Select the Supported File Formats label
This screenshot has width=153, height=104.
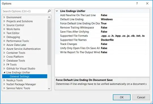tap(74, 36)
